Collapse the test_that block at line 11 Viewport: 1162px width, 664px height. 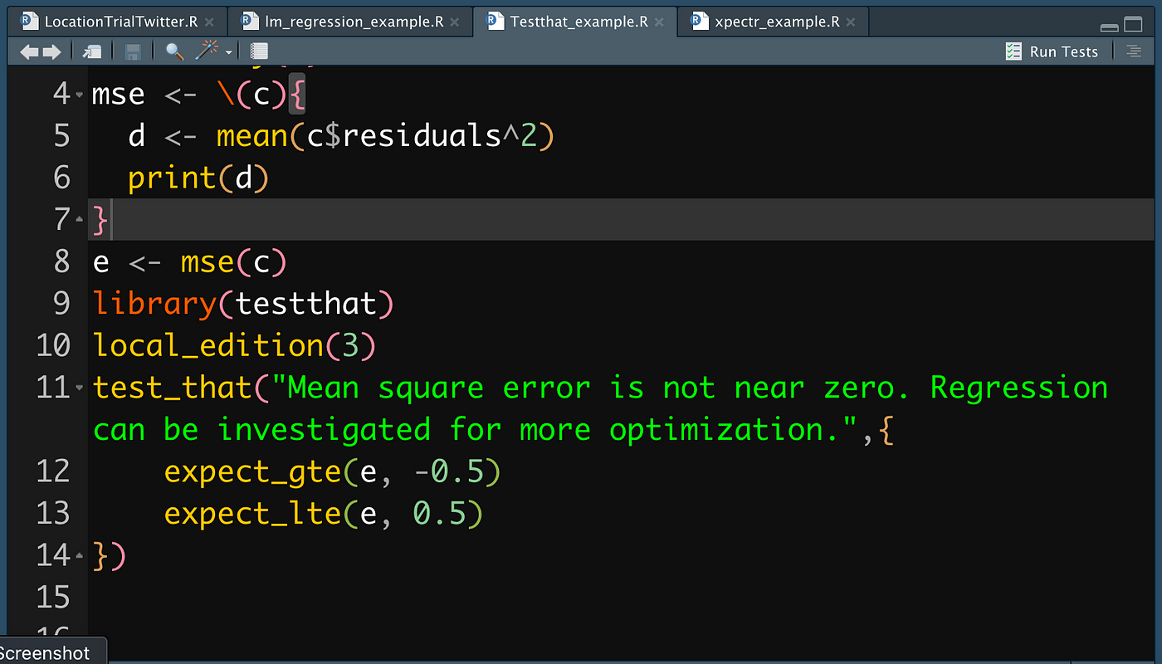tap(80, 388)
